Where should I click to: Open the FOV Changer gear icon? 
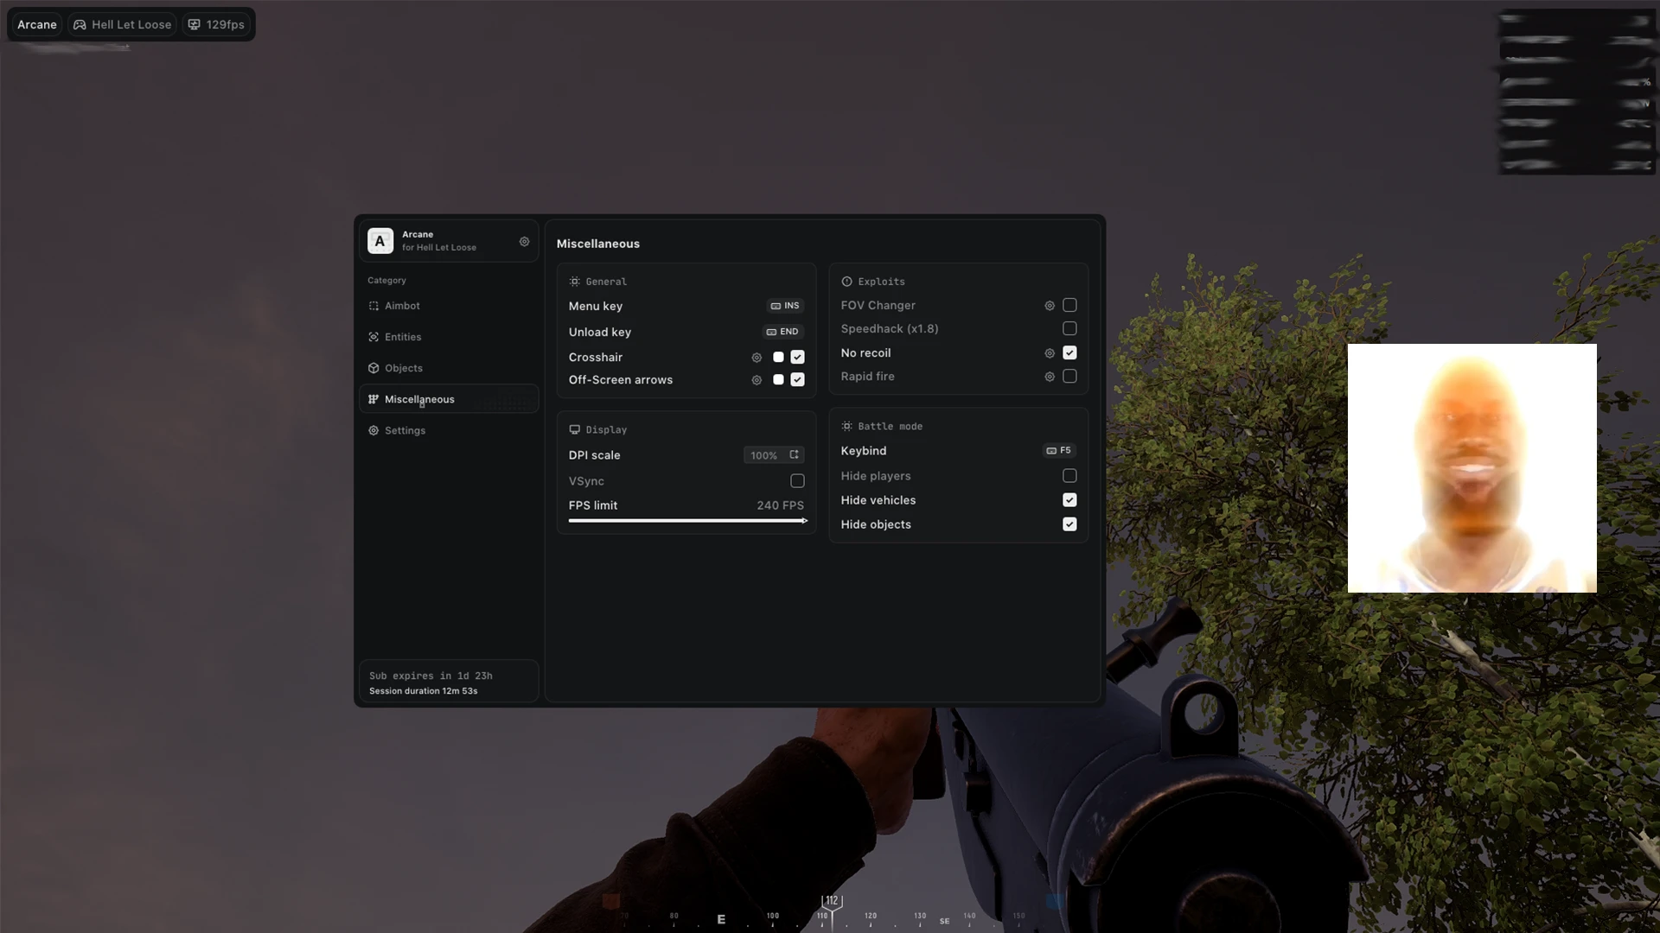pyautogui.click(x=1050, y=306)
